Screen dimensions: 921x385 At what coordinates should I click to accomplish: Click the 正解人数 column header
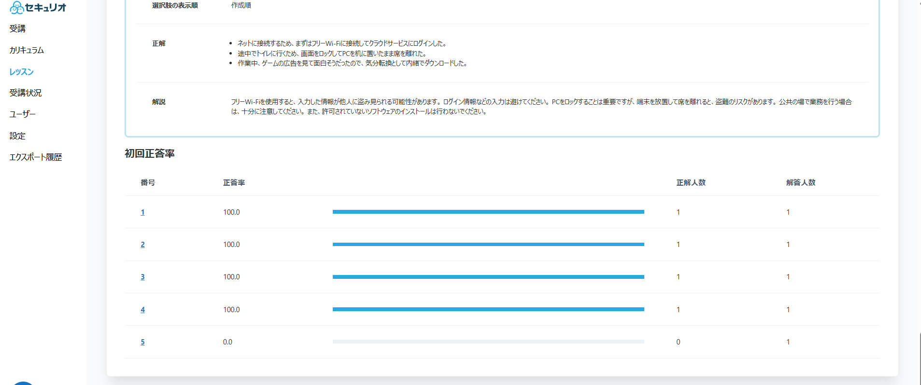click(691, 182)
